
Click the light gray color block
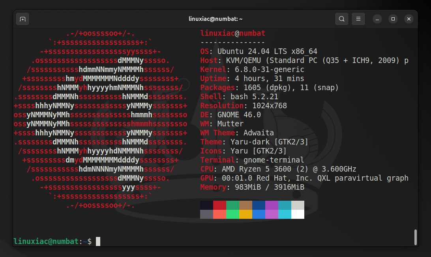298,205
